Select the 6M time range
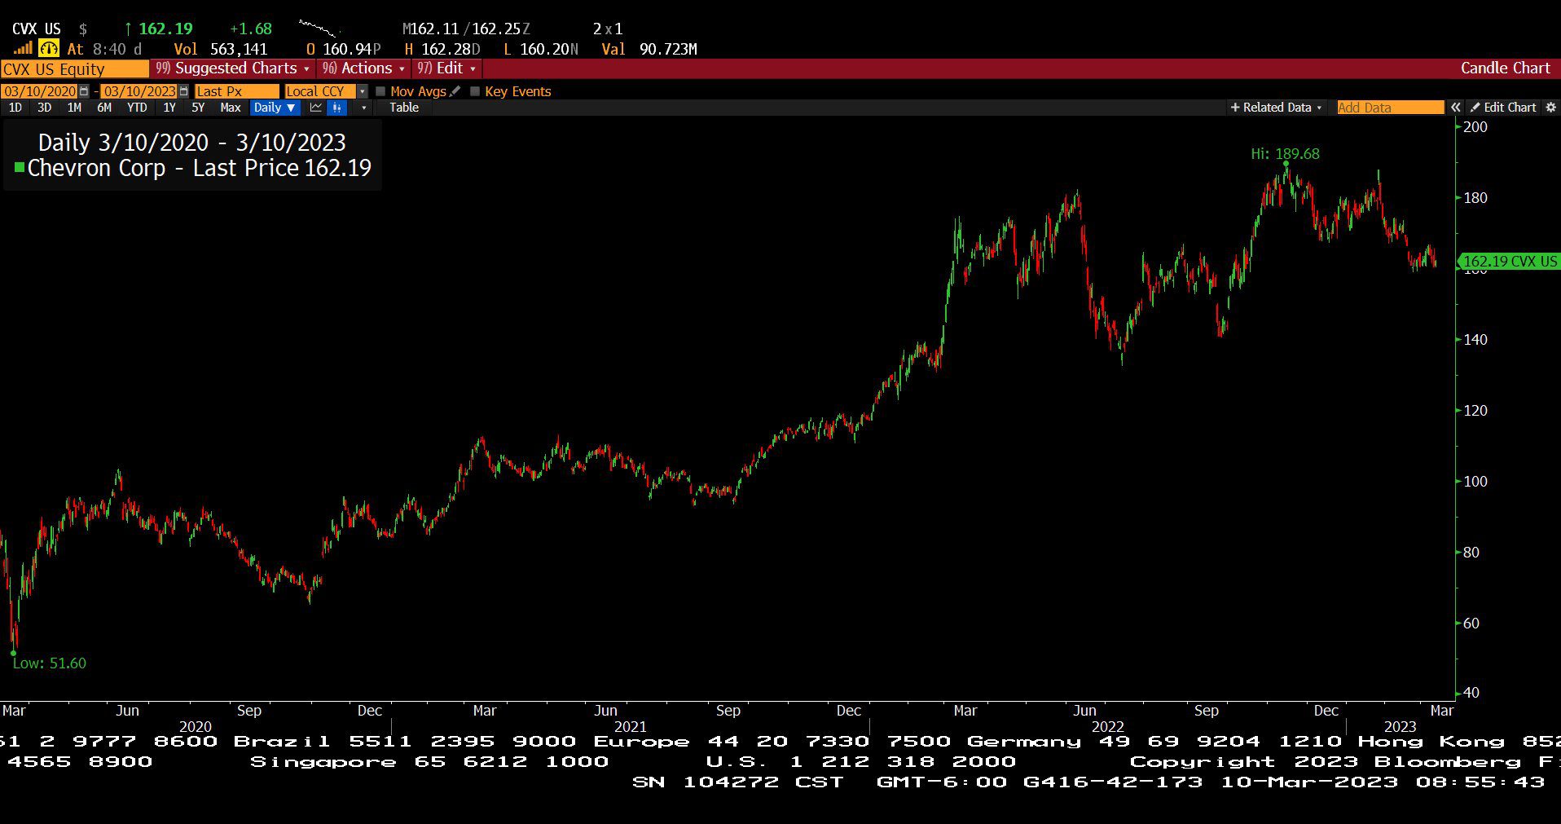Viewport: 1561px width, 824px height. pos(104,108)
